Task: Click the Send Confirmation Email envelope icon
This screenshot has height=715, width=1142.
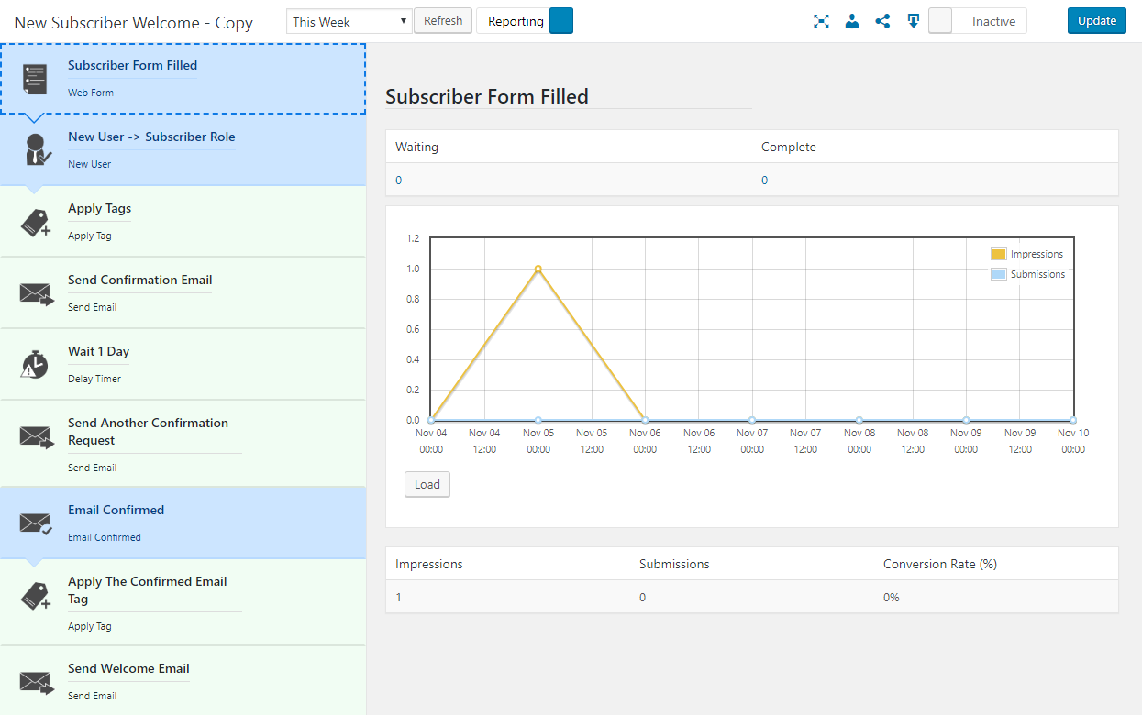Action: pyautogui.click(x=36, y=294)
